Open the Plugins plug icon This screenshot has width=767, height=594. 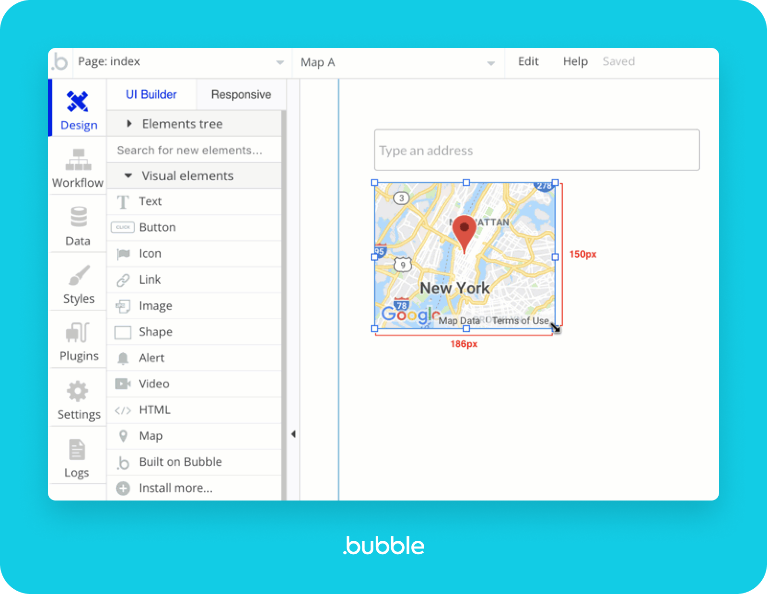78,332
